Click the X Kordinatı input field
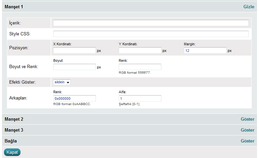Screen dimensions: 259x158 point(74,51)
